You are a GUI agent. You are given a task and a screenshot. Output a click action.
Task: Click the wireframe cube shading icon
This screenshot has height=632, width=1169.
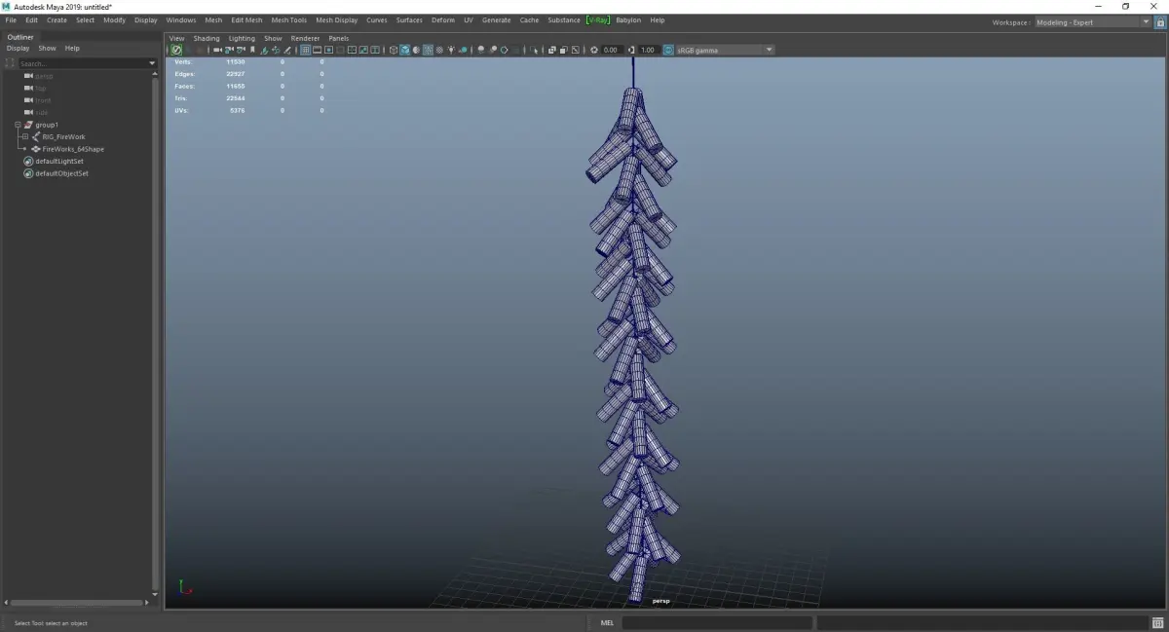(394, 50)
